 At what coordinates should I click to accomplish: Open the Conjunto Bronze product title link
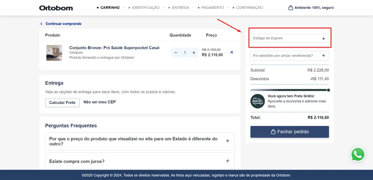click(114, 48)
